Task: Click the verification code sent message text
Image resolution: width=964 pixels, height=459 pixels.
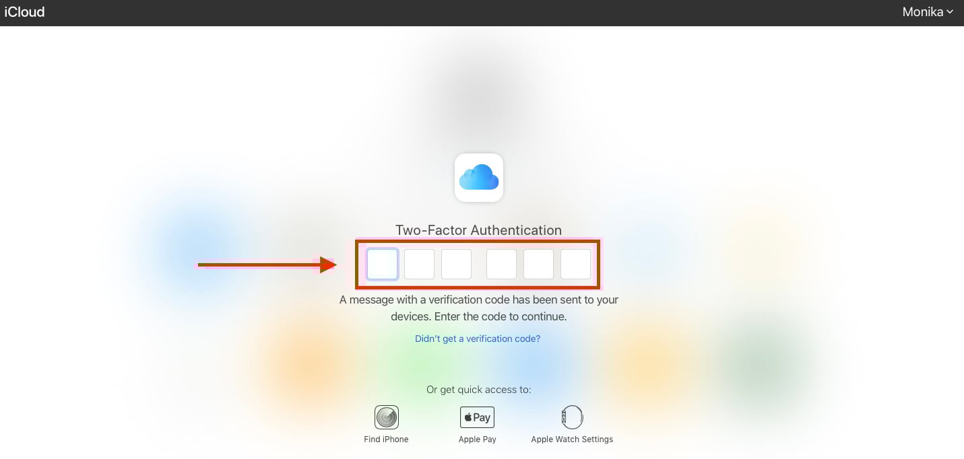Action: [479, 308]
